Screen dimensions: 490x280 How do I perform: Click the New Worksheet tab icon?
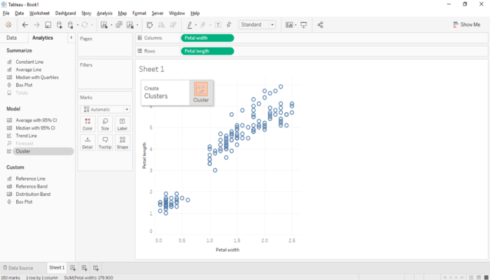coord(73,268)
